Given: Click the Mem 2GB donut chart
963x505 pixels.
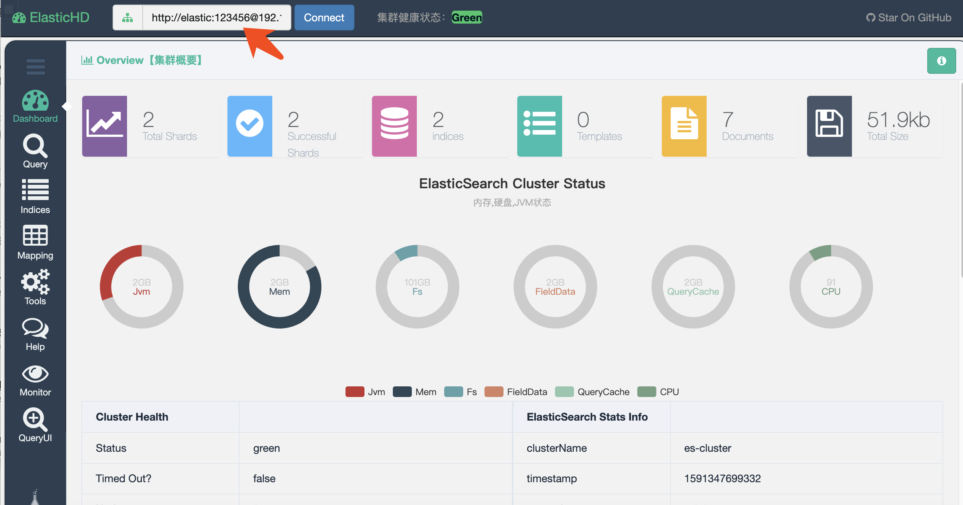Looking at the screenshot, I should tap(280, 287).
